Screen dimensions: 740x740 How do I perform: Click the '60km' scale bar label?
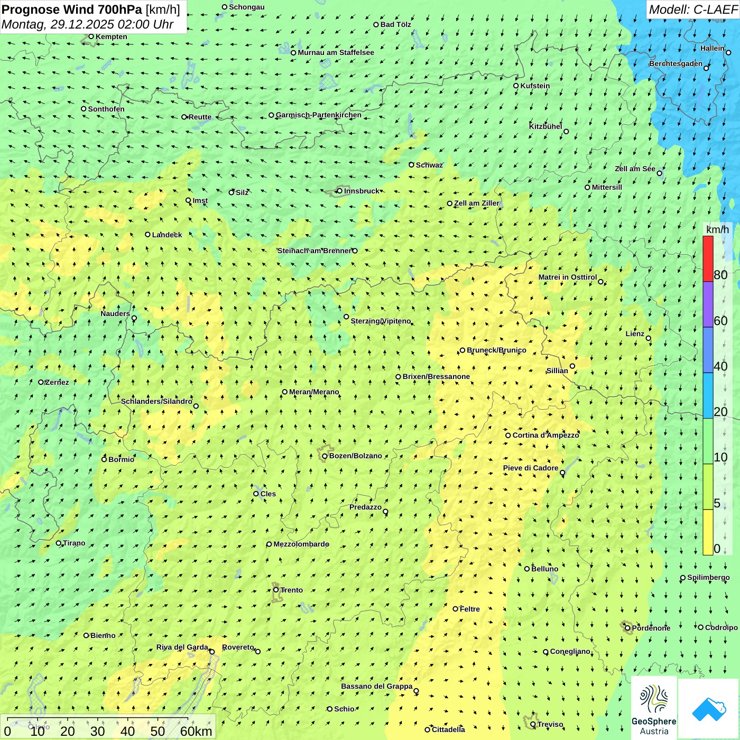click(x=196, y=731)
